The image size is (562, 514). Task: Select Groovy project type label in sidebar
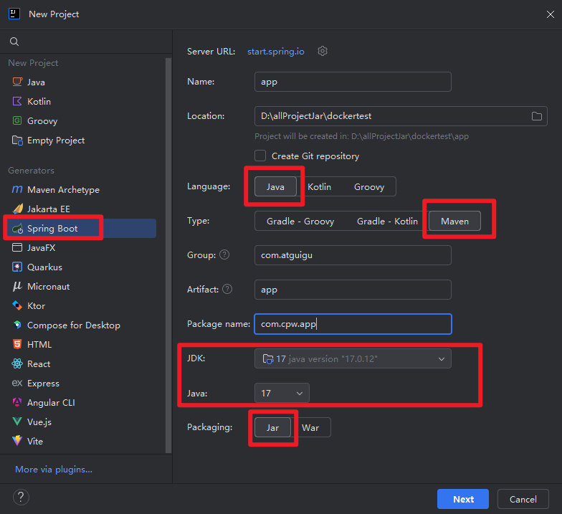42,120
